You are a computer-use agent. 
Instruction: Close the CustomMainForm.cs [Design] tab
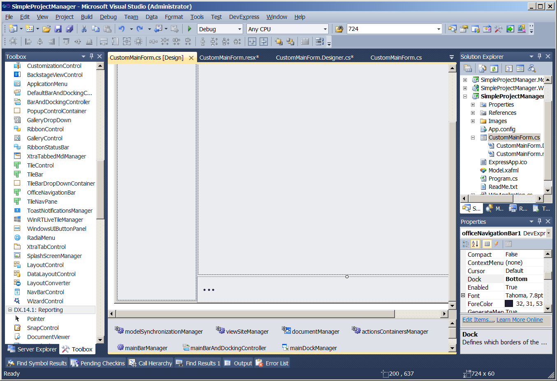191,58
